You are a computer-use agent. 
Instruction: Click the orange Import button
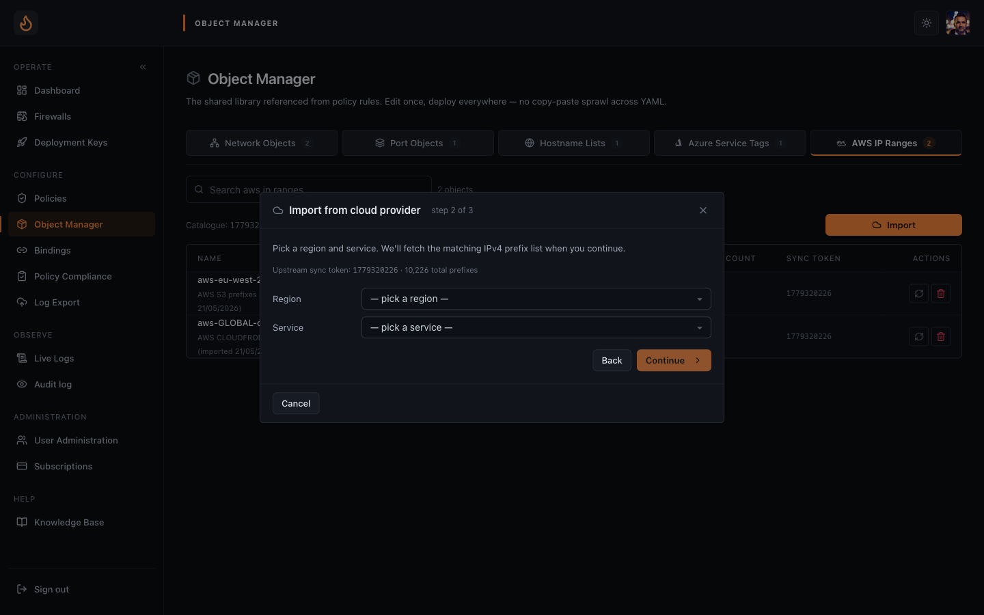coord(894,225)
